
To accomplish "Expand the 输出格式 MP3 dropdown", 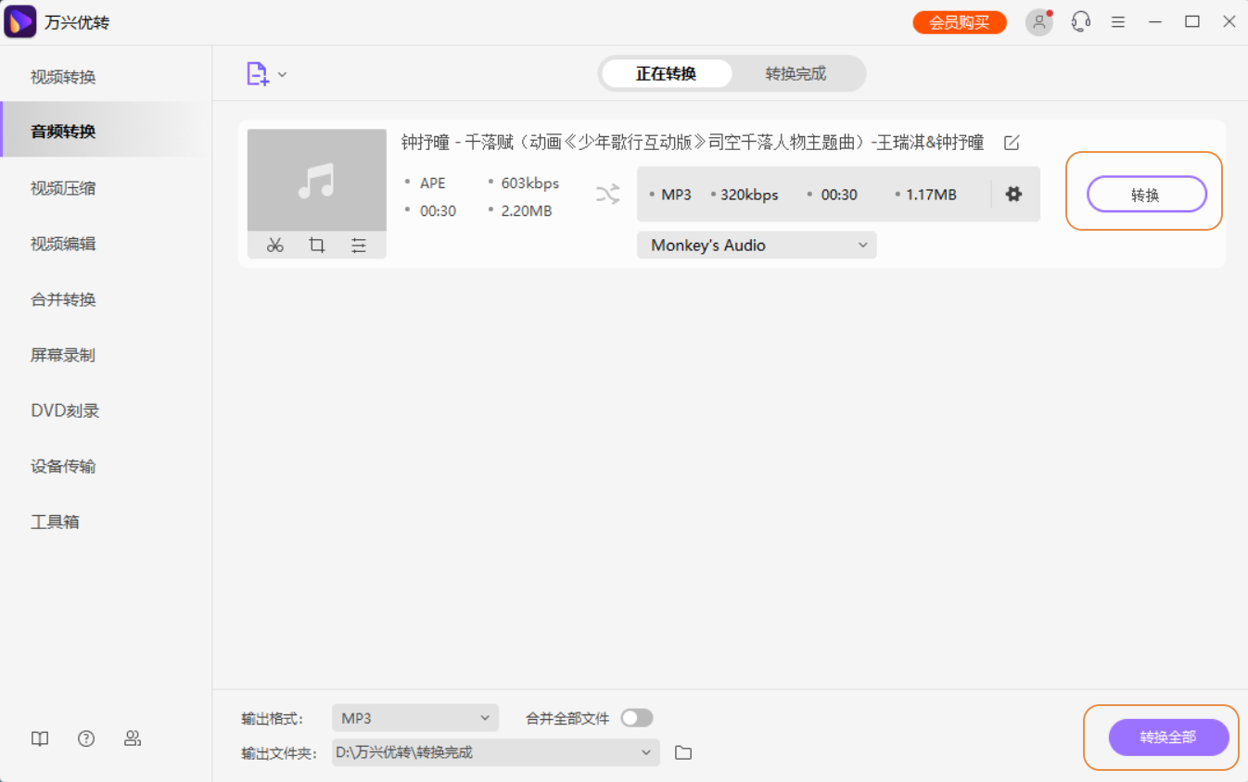I will [x=414, y=718].
